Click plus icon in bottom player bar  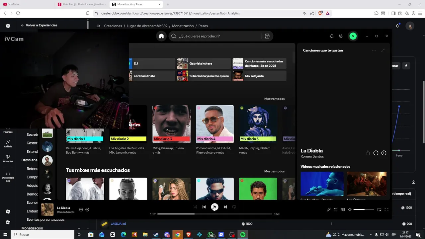coord(87,209)
